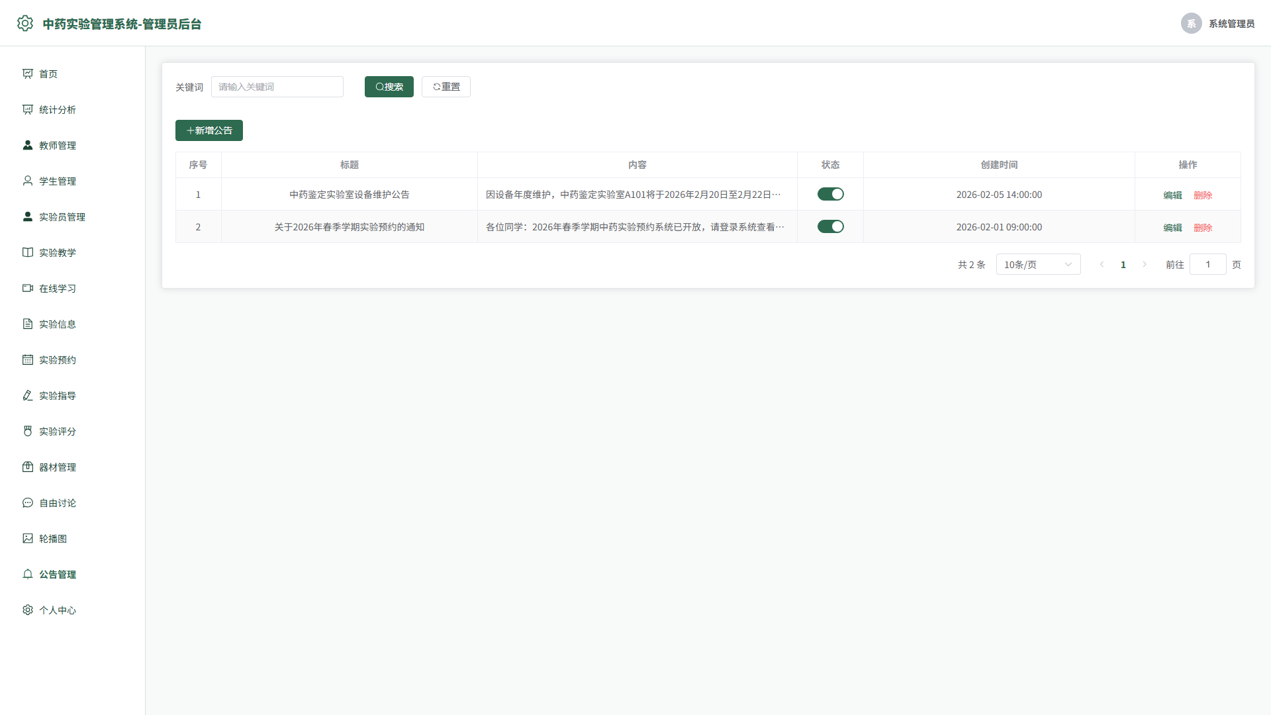The image size is (1271, 715).
Task: Select 公告管理 in sidebar
Action: [x=73, y=574]
